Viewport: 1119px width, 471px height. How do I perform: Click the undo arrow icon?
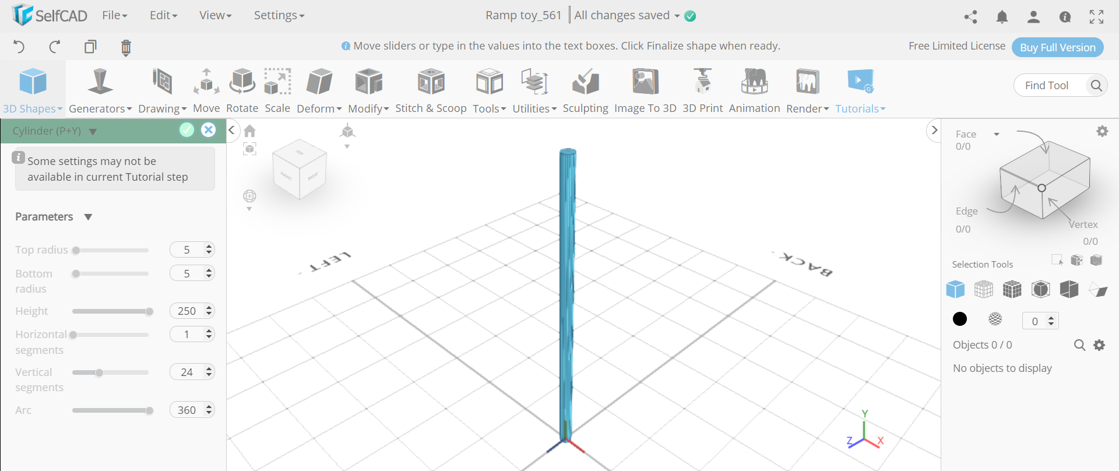[x=19, y=47]
